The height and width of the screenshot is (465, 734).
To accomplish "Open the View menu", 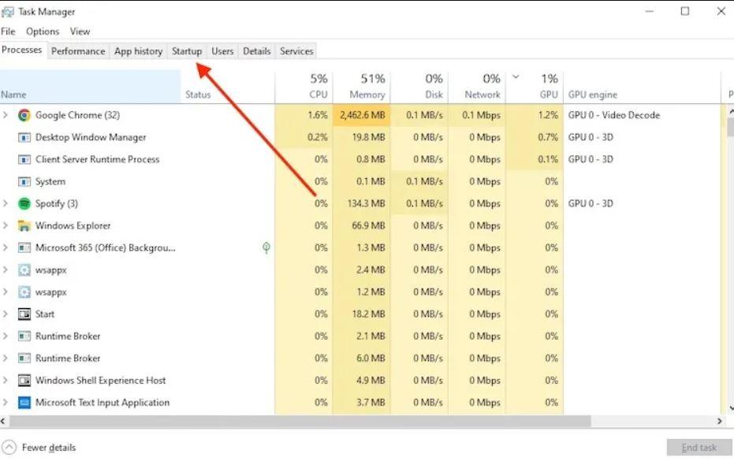I will pyautogui.click(x=80, y=32).
